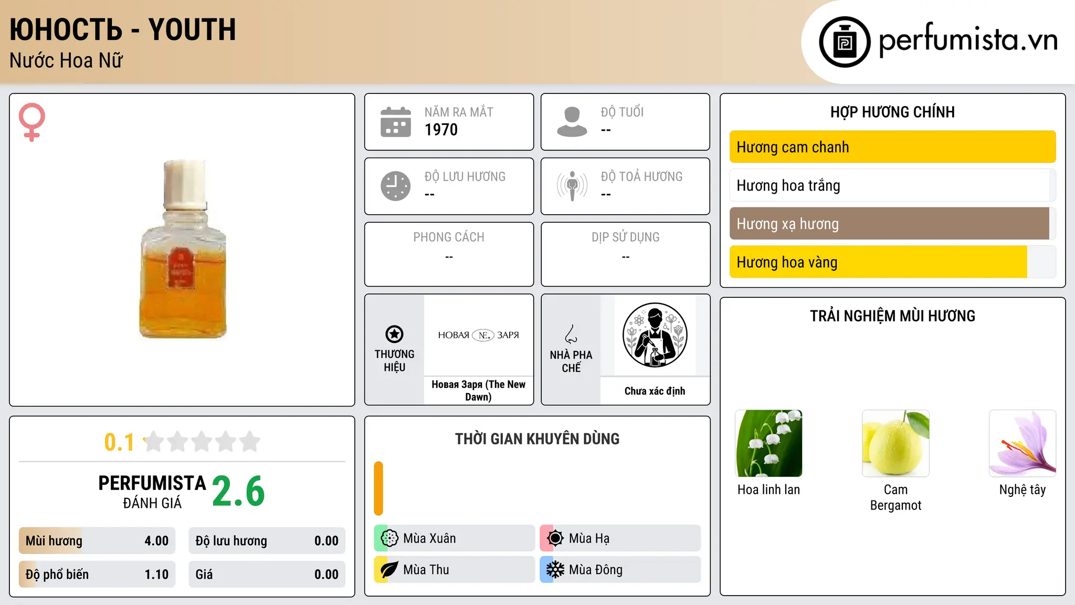This screenshot has height=605, width=1075.
Task: Click the sillage icon for Độ toả hương
Action: pos(572,186)
